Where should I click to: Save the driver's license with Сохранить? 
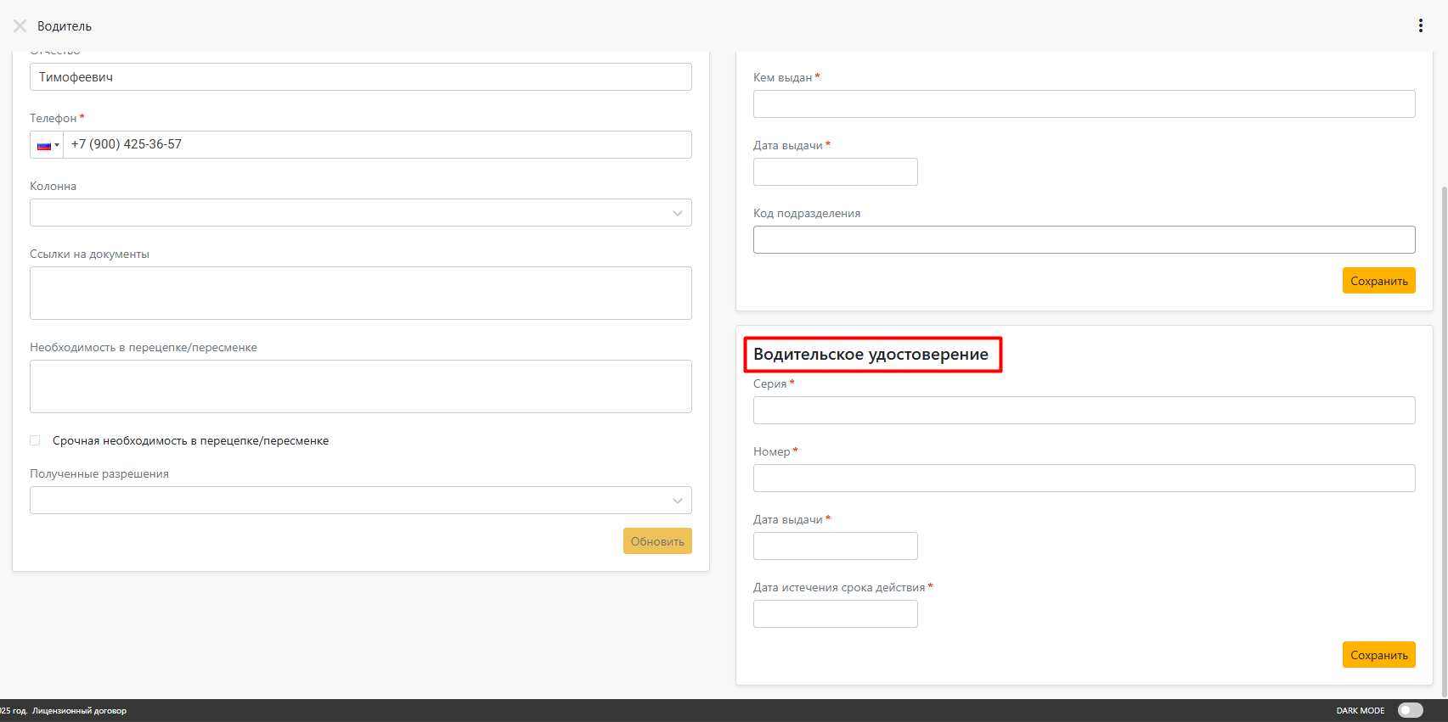click(x=1378, y=655)
